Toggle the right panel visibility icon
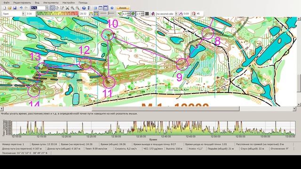 coord(100,8)
